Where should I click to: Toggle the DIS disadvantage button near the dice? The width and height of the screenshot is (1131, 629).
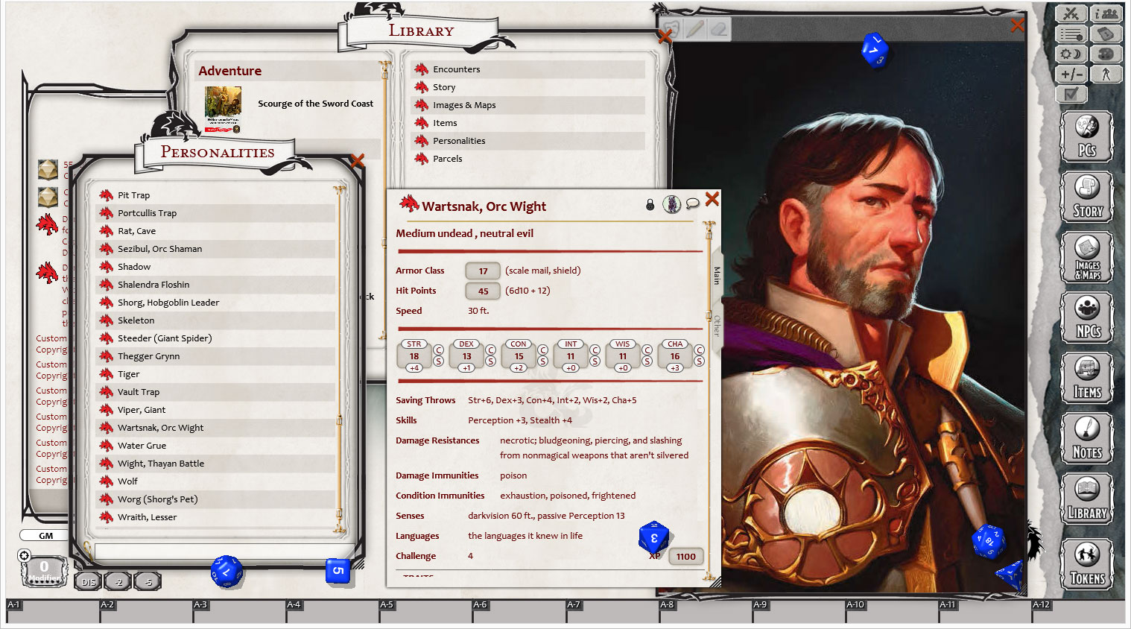[87, 581]
